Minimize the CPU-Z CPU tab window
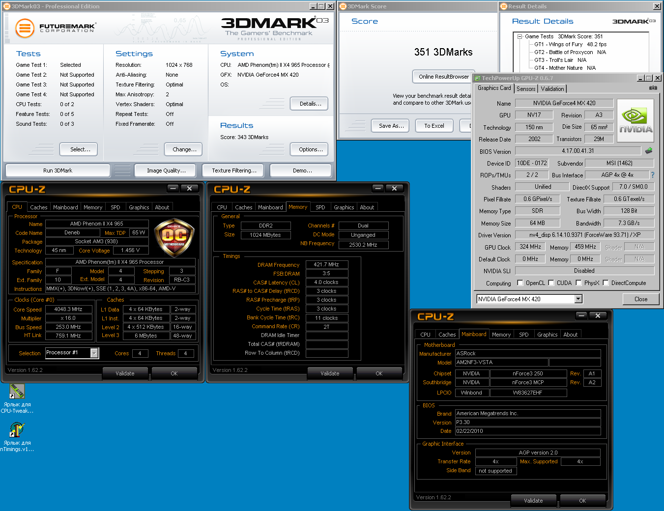The width and height of the screenshot is (664, 511). click(x=173, y=188)
